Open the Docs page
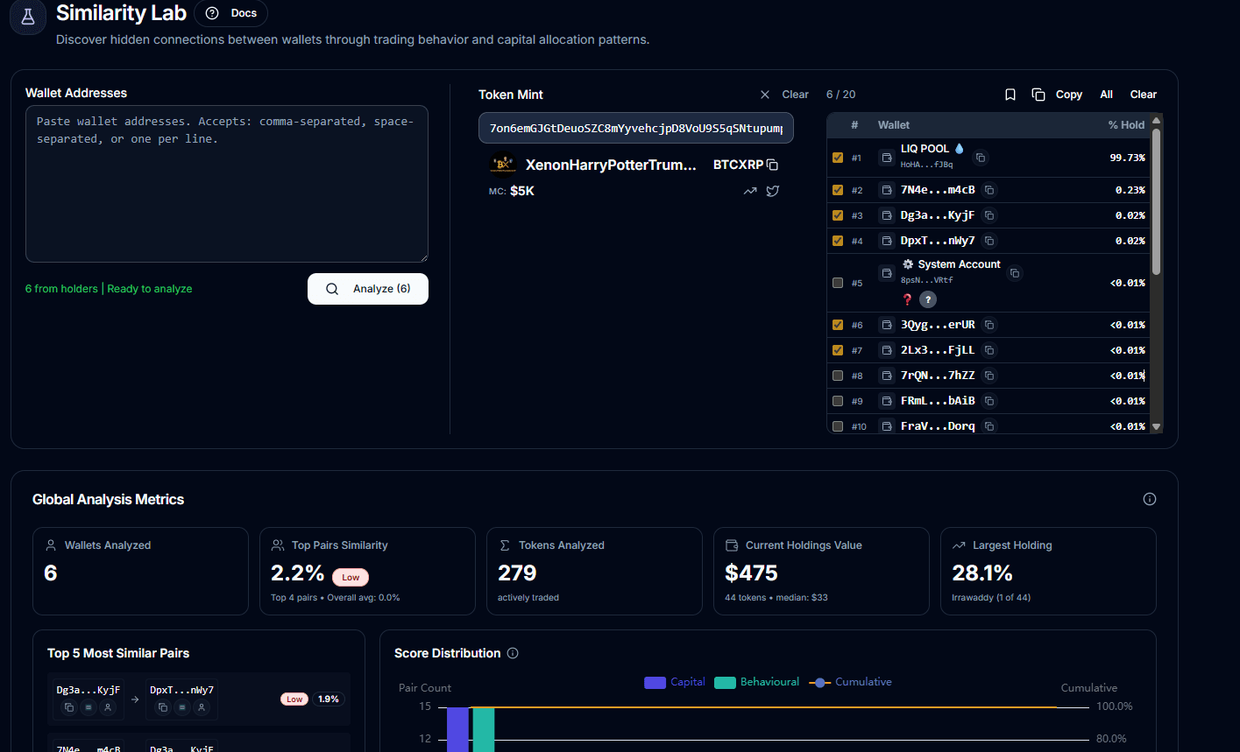Viewport: 1240px width, 752px height. pos(230,13)
